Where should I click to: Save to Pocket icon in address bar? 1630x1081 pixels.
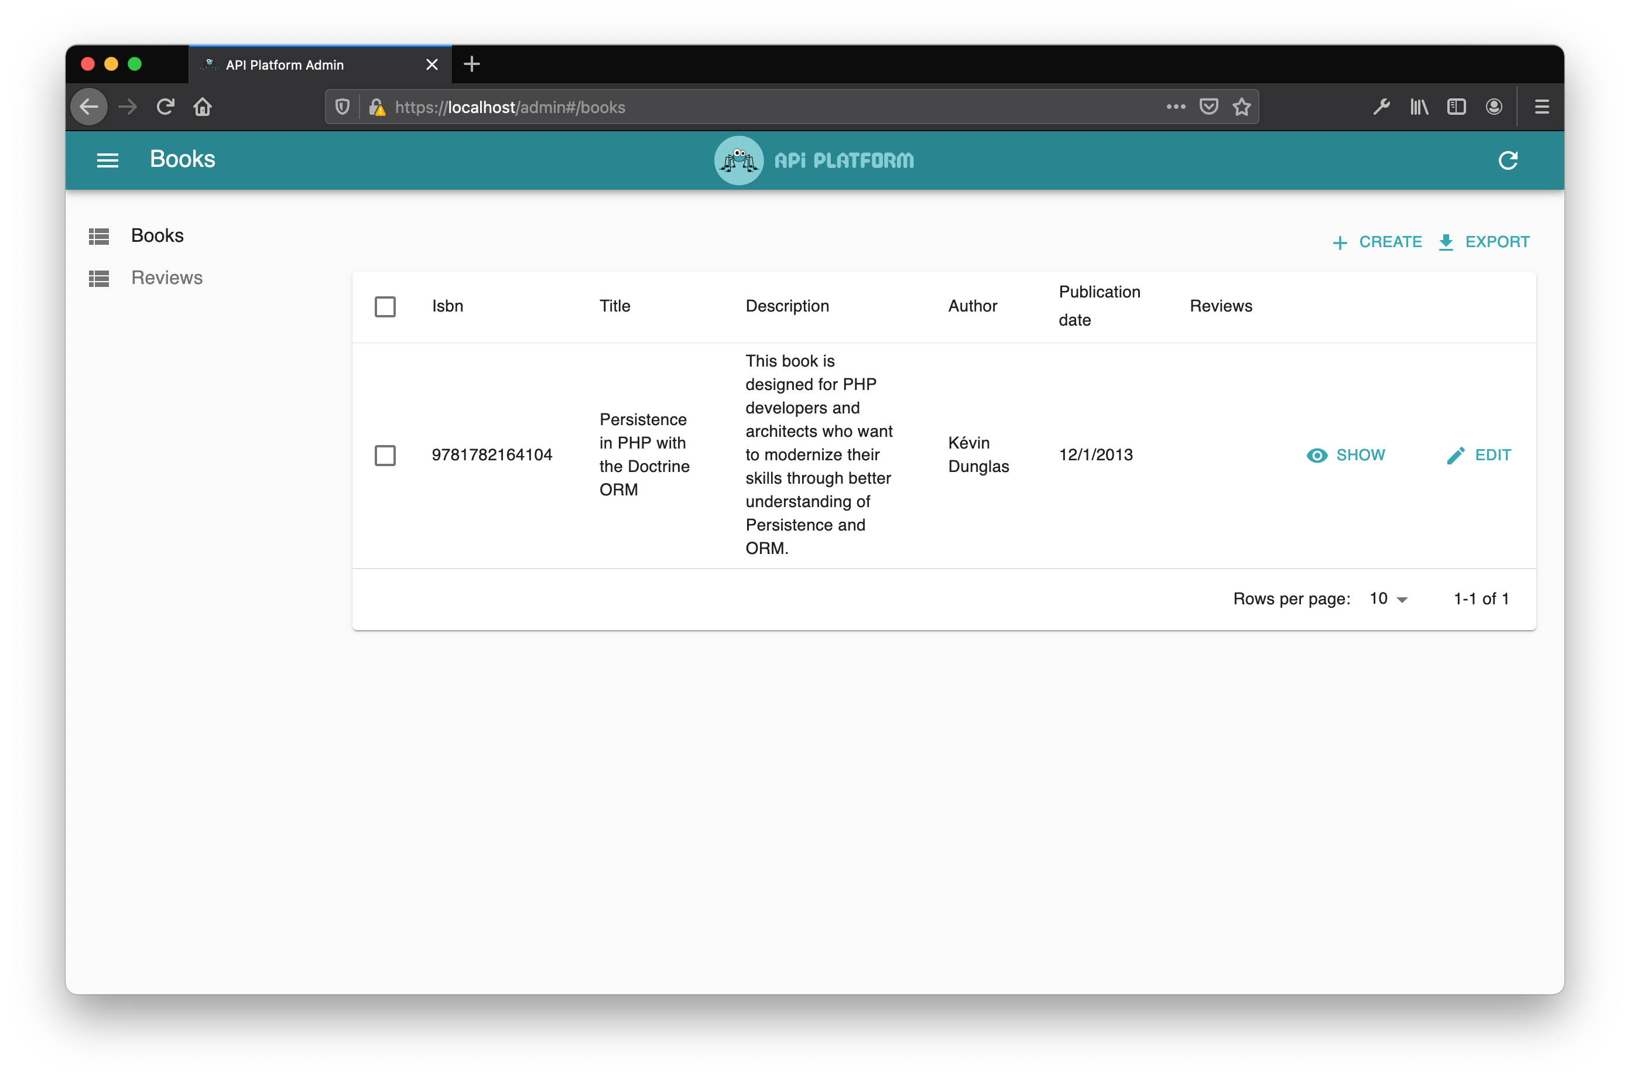point(1208,107)
